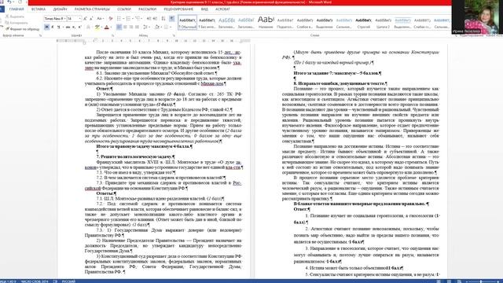The image size is (503, 283).
Task: Decrease paragraph indent
Action: [149, 18]
